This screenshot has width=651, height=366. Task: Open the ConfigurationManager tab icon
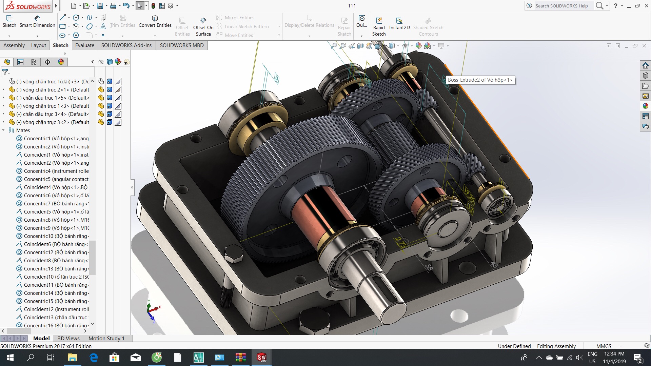(x=34, y=62)
